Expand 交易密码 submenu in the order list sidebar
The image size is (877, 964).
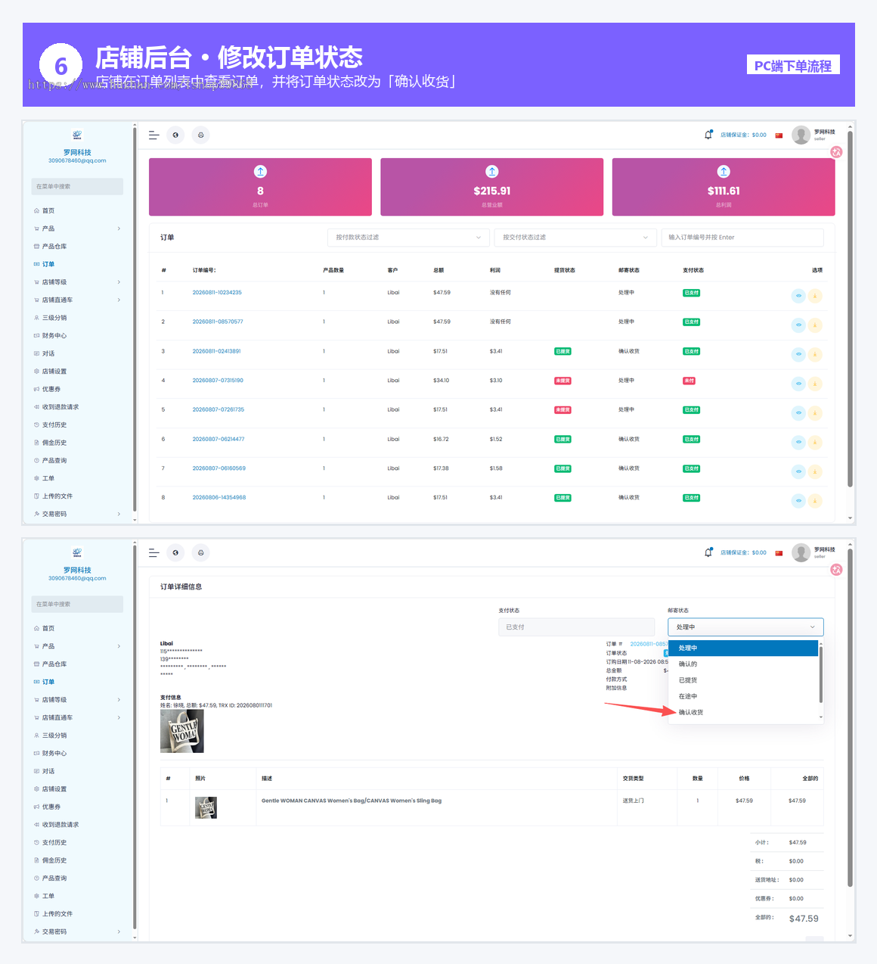(119, 515)
